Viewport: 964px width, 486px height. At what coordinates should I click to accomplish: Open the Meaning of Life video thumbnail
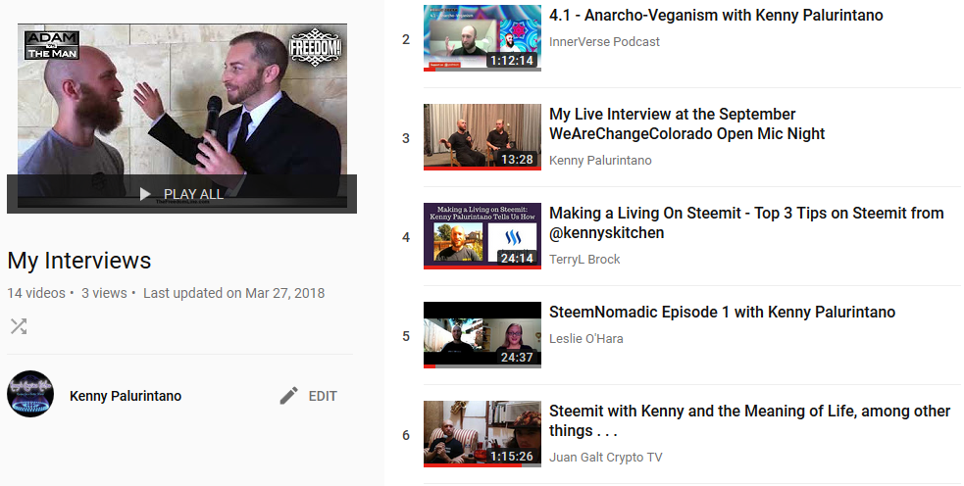pos(482,434)
